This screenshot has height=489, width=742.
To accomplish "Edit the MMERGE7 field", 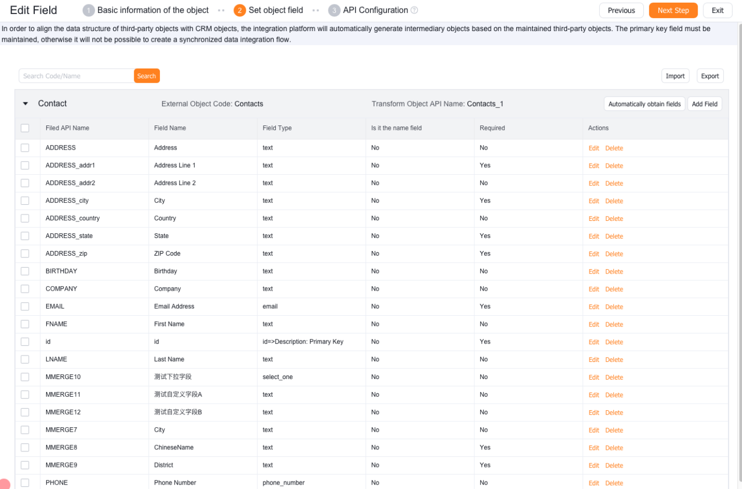I will [593, 430].
